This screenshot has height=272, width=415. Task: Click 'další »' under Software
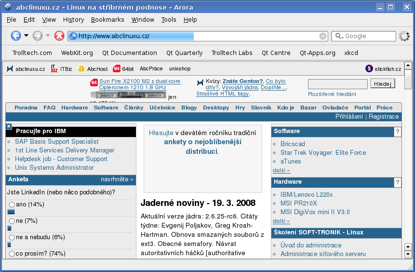click(x=281, y=170)
